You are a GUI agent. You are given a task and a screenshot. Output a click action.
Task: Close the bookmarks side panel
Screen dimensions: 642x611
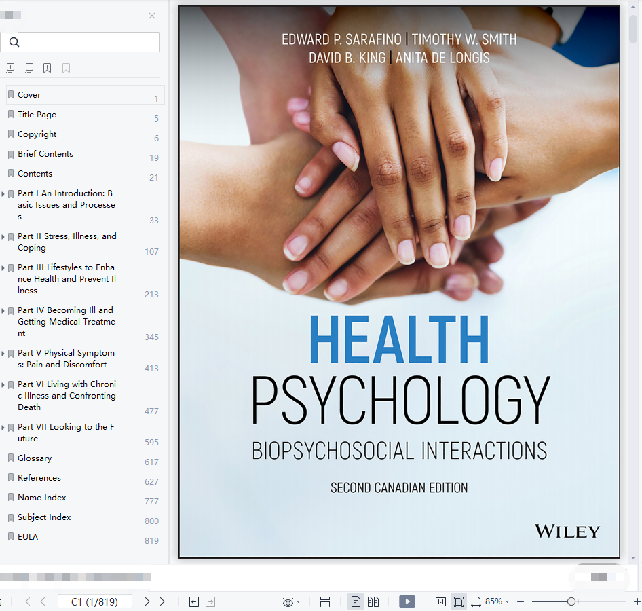(x=152, y=16)
